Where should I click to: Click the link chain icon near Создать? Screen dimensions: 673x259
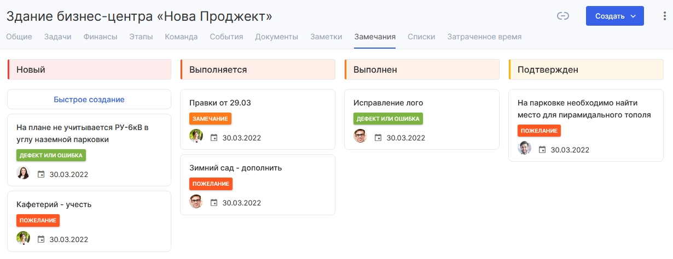coord(562,16)
